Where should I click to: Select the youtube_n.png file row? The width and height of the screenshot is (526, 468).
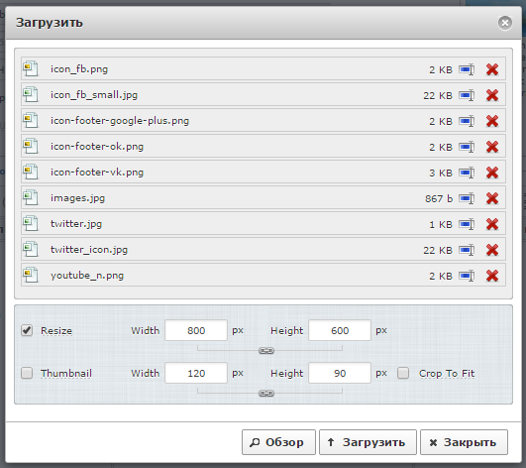[x=263, y=276]
